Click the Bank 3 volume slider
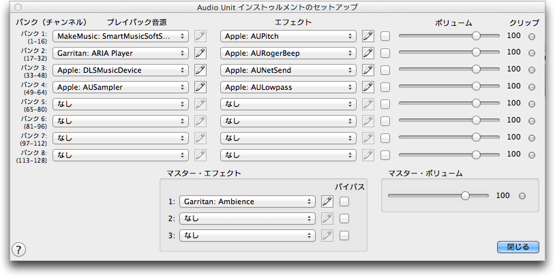 coord(449,69)
